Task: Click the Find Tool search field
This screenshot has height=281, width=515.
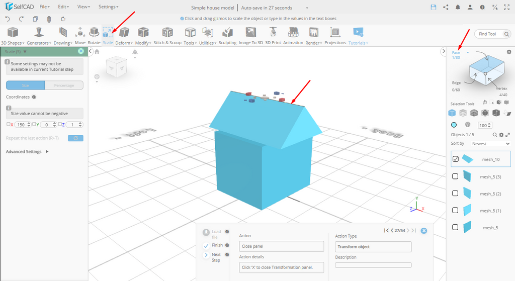Action: pos(489,34)
